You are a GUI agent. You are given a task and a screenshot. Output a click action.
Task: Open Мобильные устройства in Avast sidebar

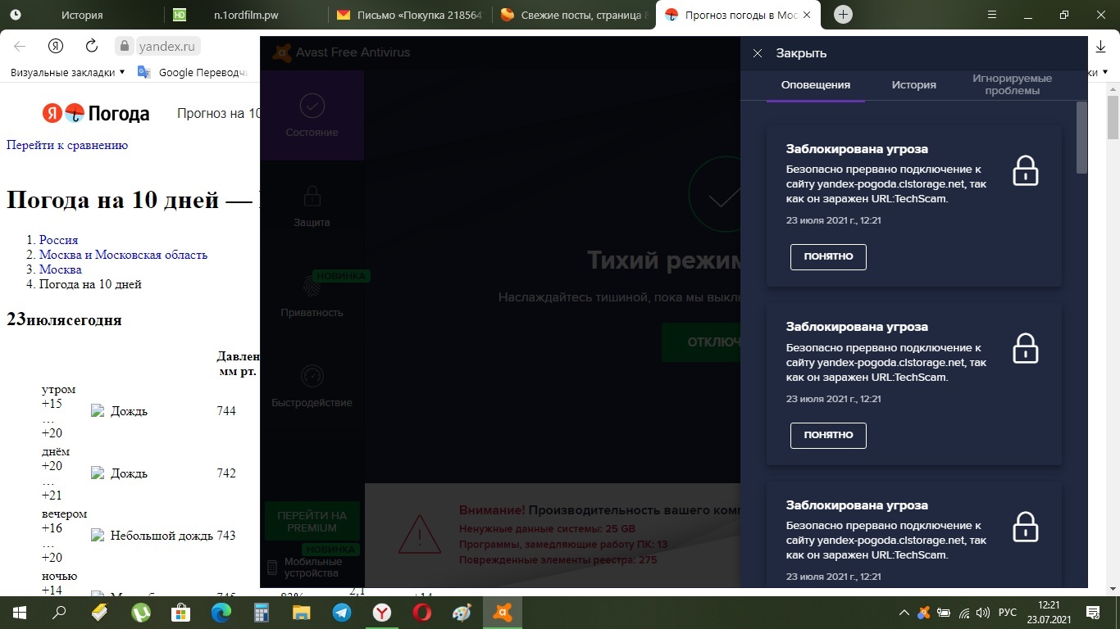click(312, 567)
